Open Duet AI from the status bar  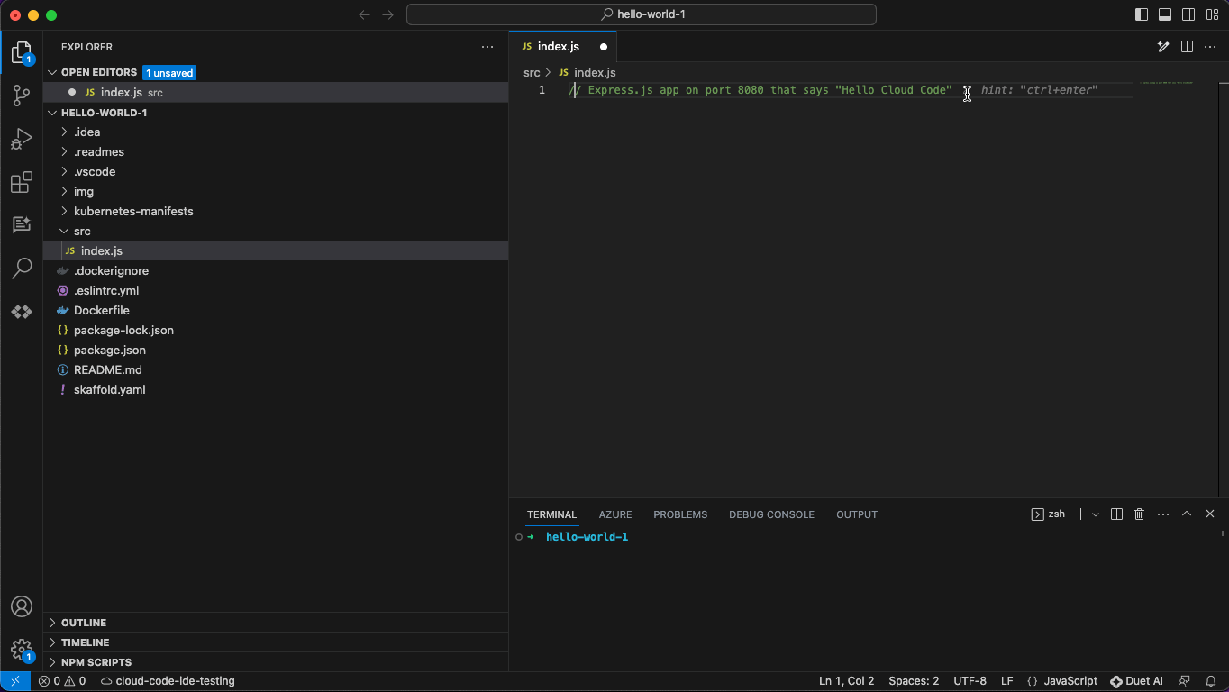click(x=1136, y=681)
